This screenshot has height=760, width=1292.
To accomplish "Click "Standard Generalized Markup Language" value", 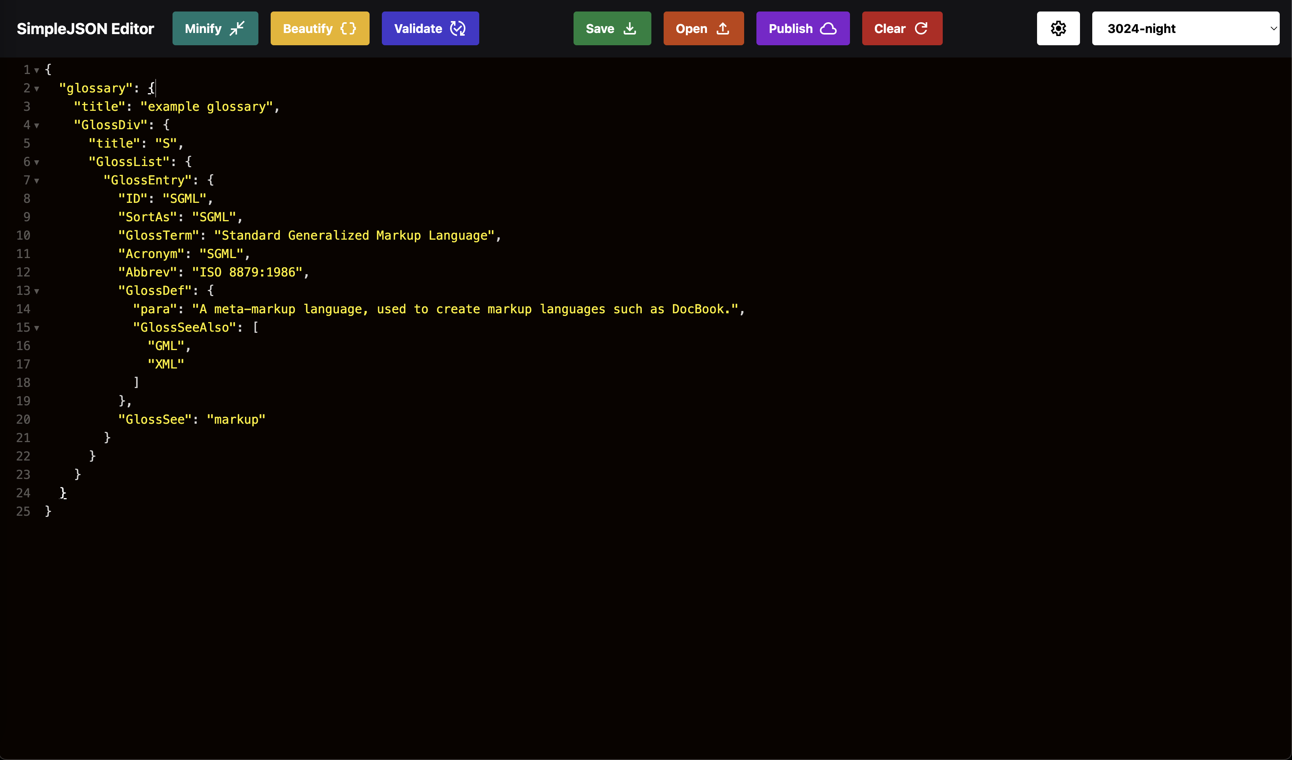I will (x=354, y=236).
